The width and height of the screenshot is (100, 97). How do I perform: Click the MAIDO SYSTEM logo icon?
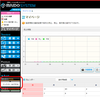click(3, 6)
